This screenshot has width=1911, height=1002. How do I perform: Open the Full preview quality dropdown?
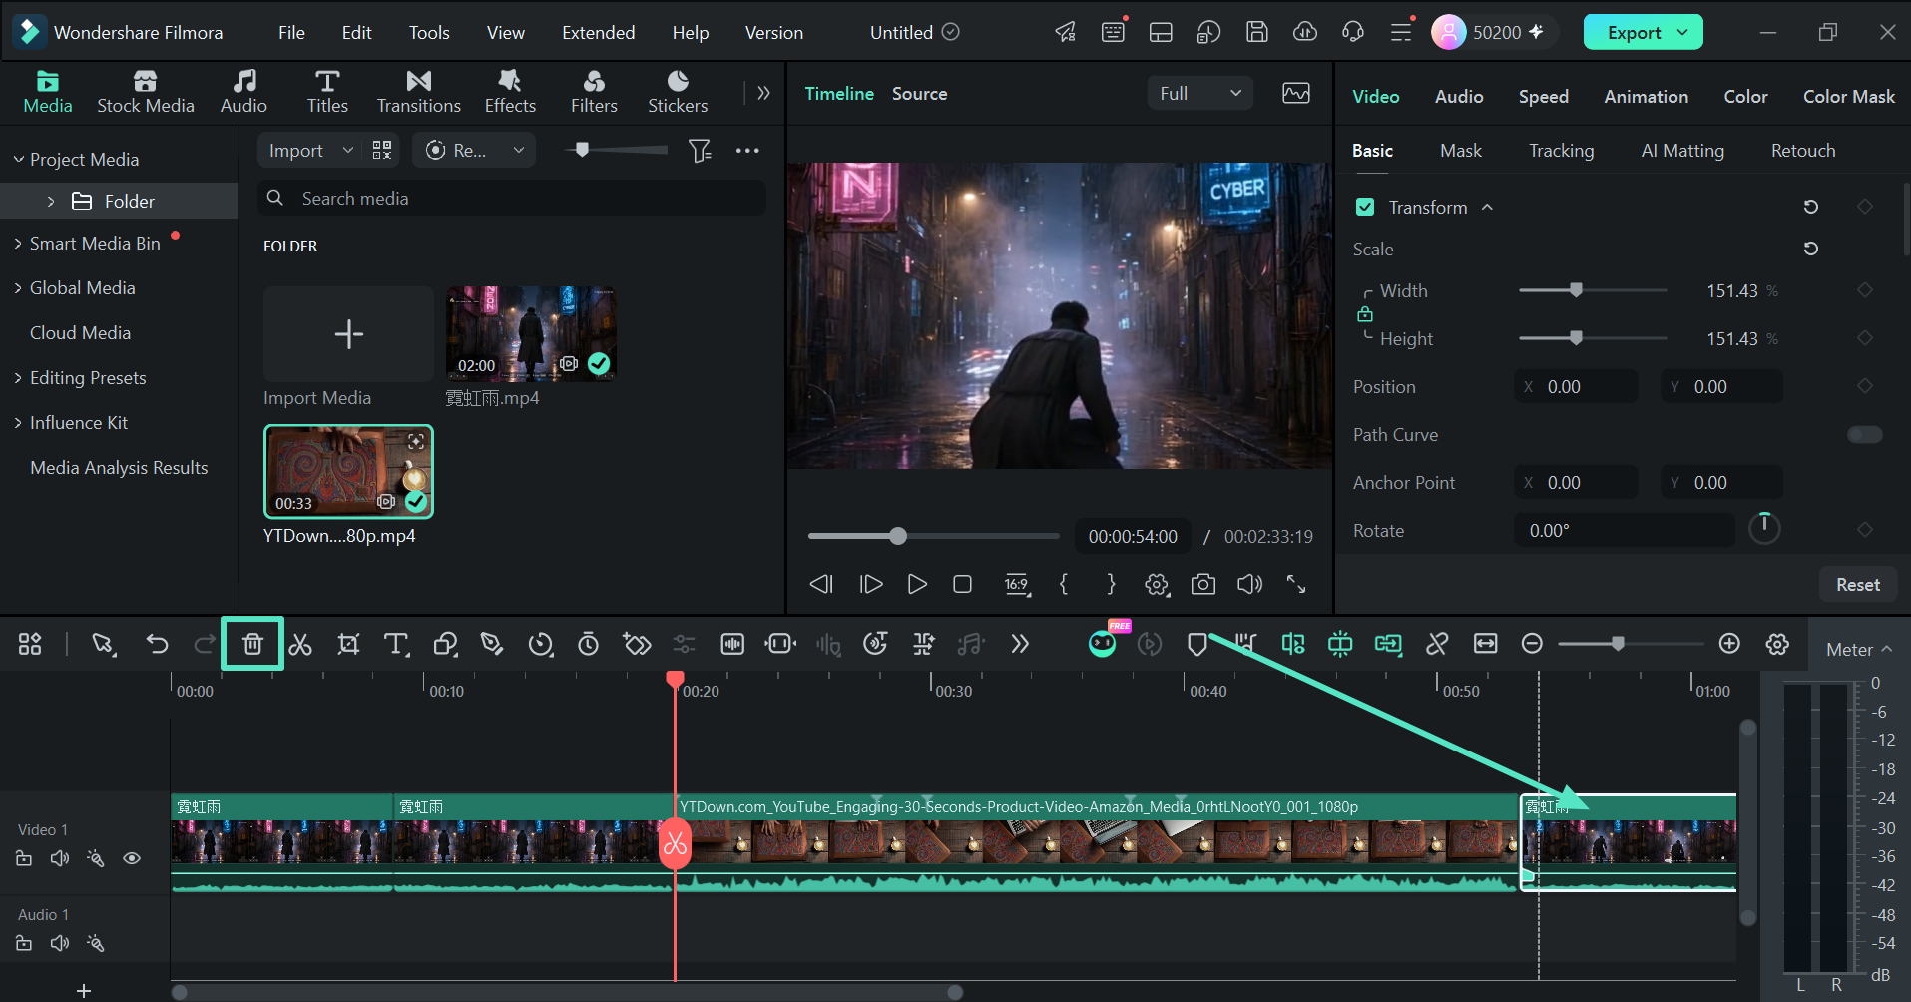coord(1200,93)
